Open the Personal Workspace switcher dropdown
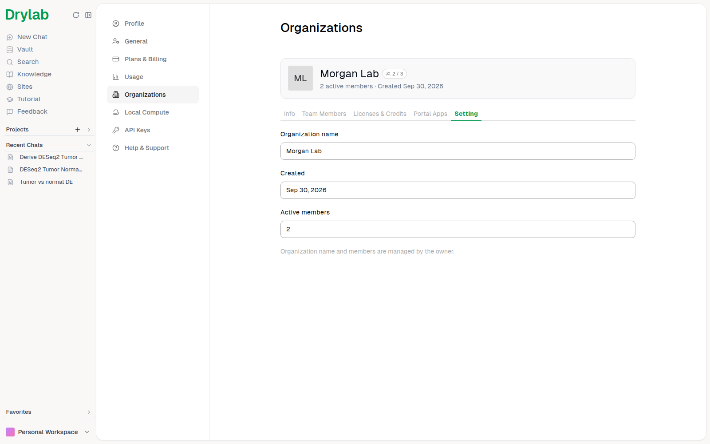Viewport: 710px width, 444px height. (x=87, y=432)
